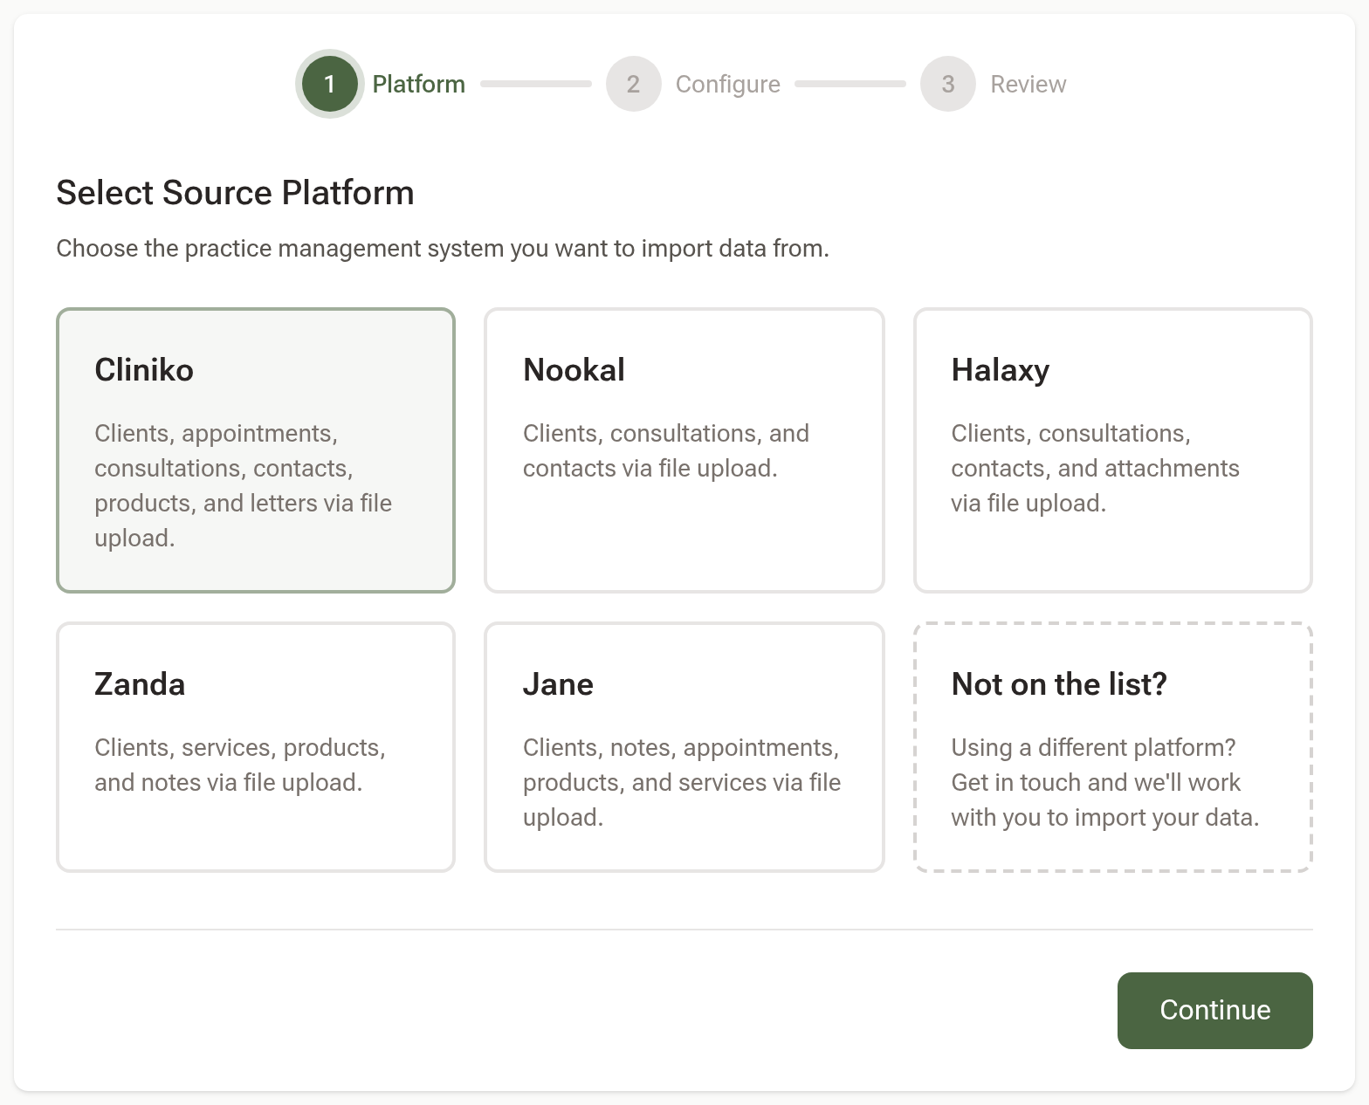The height and width of the screenshot is (1105, 1369).
Task: Select Zanda as source platform
Action: (256, 747)
